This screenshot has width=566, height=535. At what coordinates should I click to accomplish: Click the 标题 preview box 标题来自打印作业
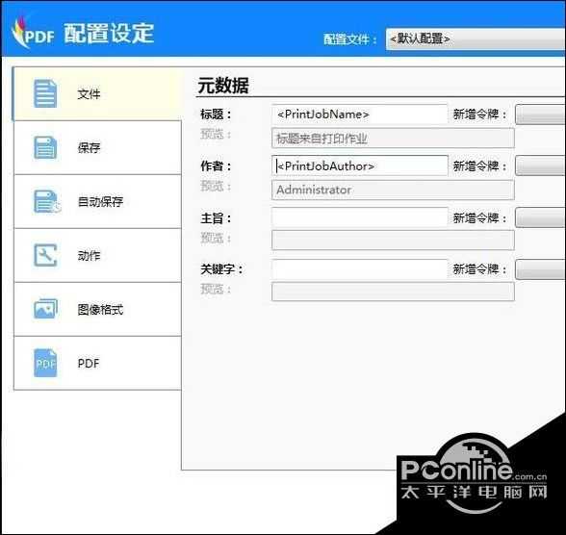pos(393,139)
